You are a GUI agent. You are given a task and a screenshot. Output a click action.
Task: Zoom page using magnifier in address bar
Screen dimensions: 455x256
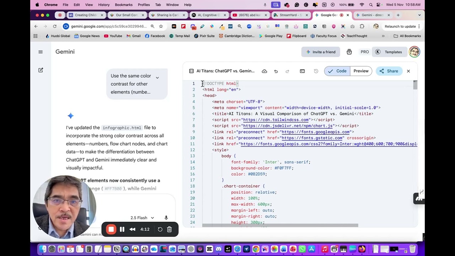point(152,26)
